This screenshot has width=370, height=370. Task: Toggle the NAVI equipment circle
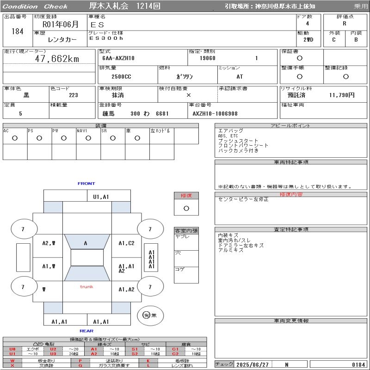[88, 138]
